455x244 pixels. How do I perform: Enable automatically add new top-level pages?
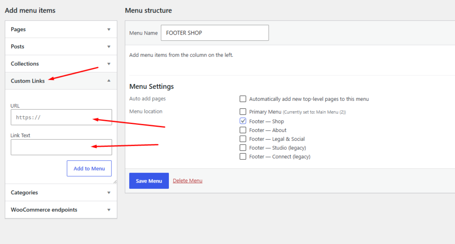[x=243, y=99]
